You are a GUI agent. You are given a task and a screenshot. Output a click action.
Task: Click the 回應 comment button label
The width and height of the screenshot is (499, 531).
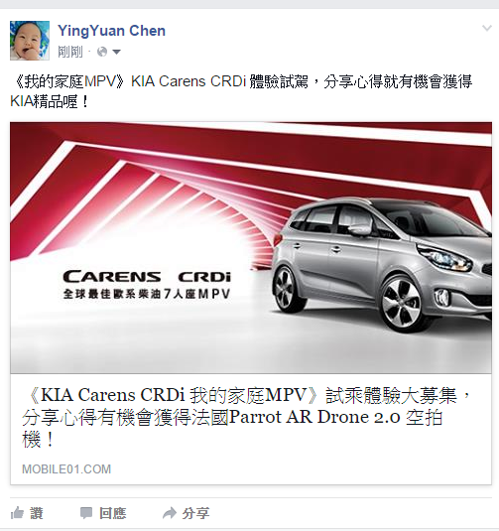(x=113, y=513)
